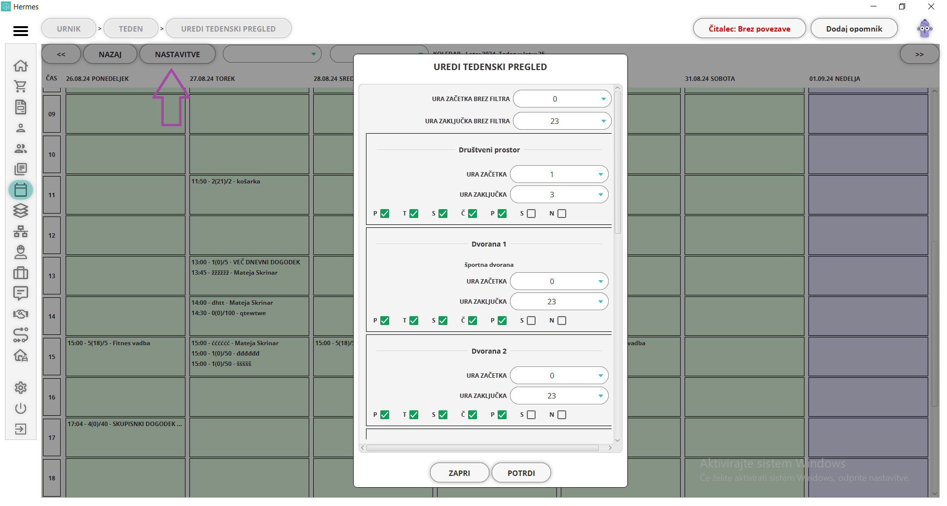Go to previous week with << button

click(61, 54)
